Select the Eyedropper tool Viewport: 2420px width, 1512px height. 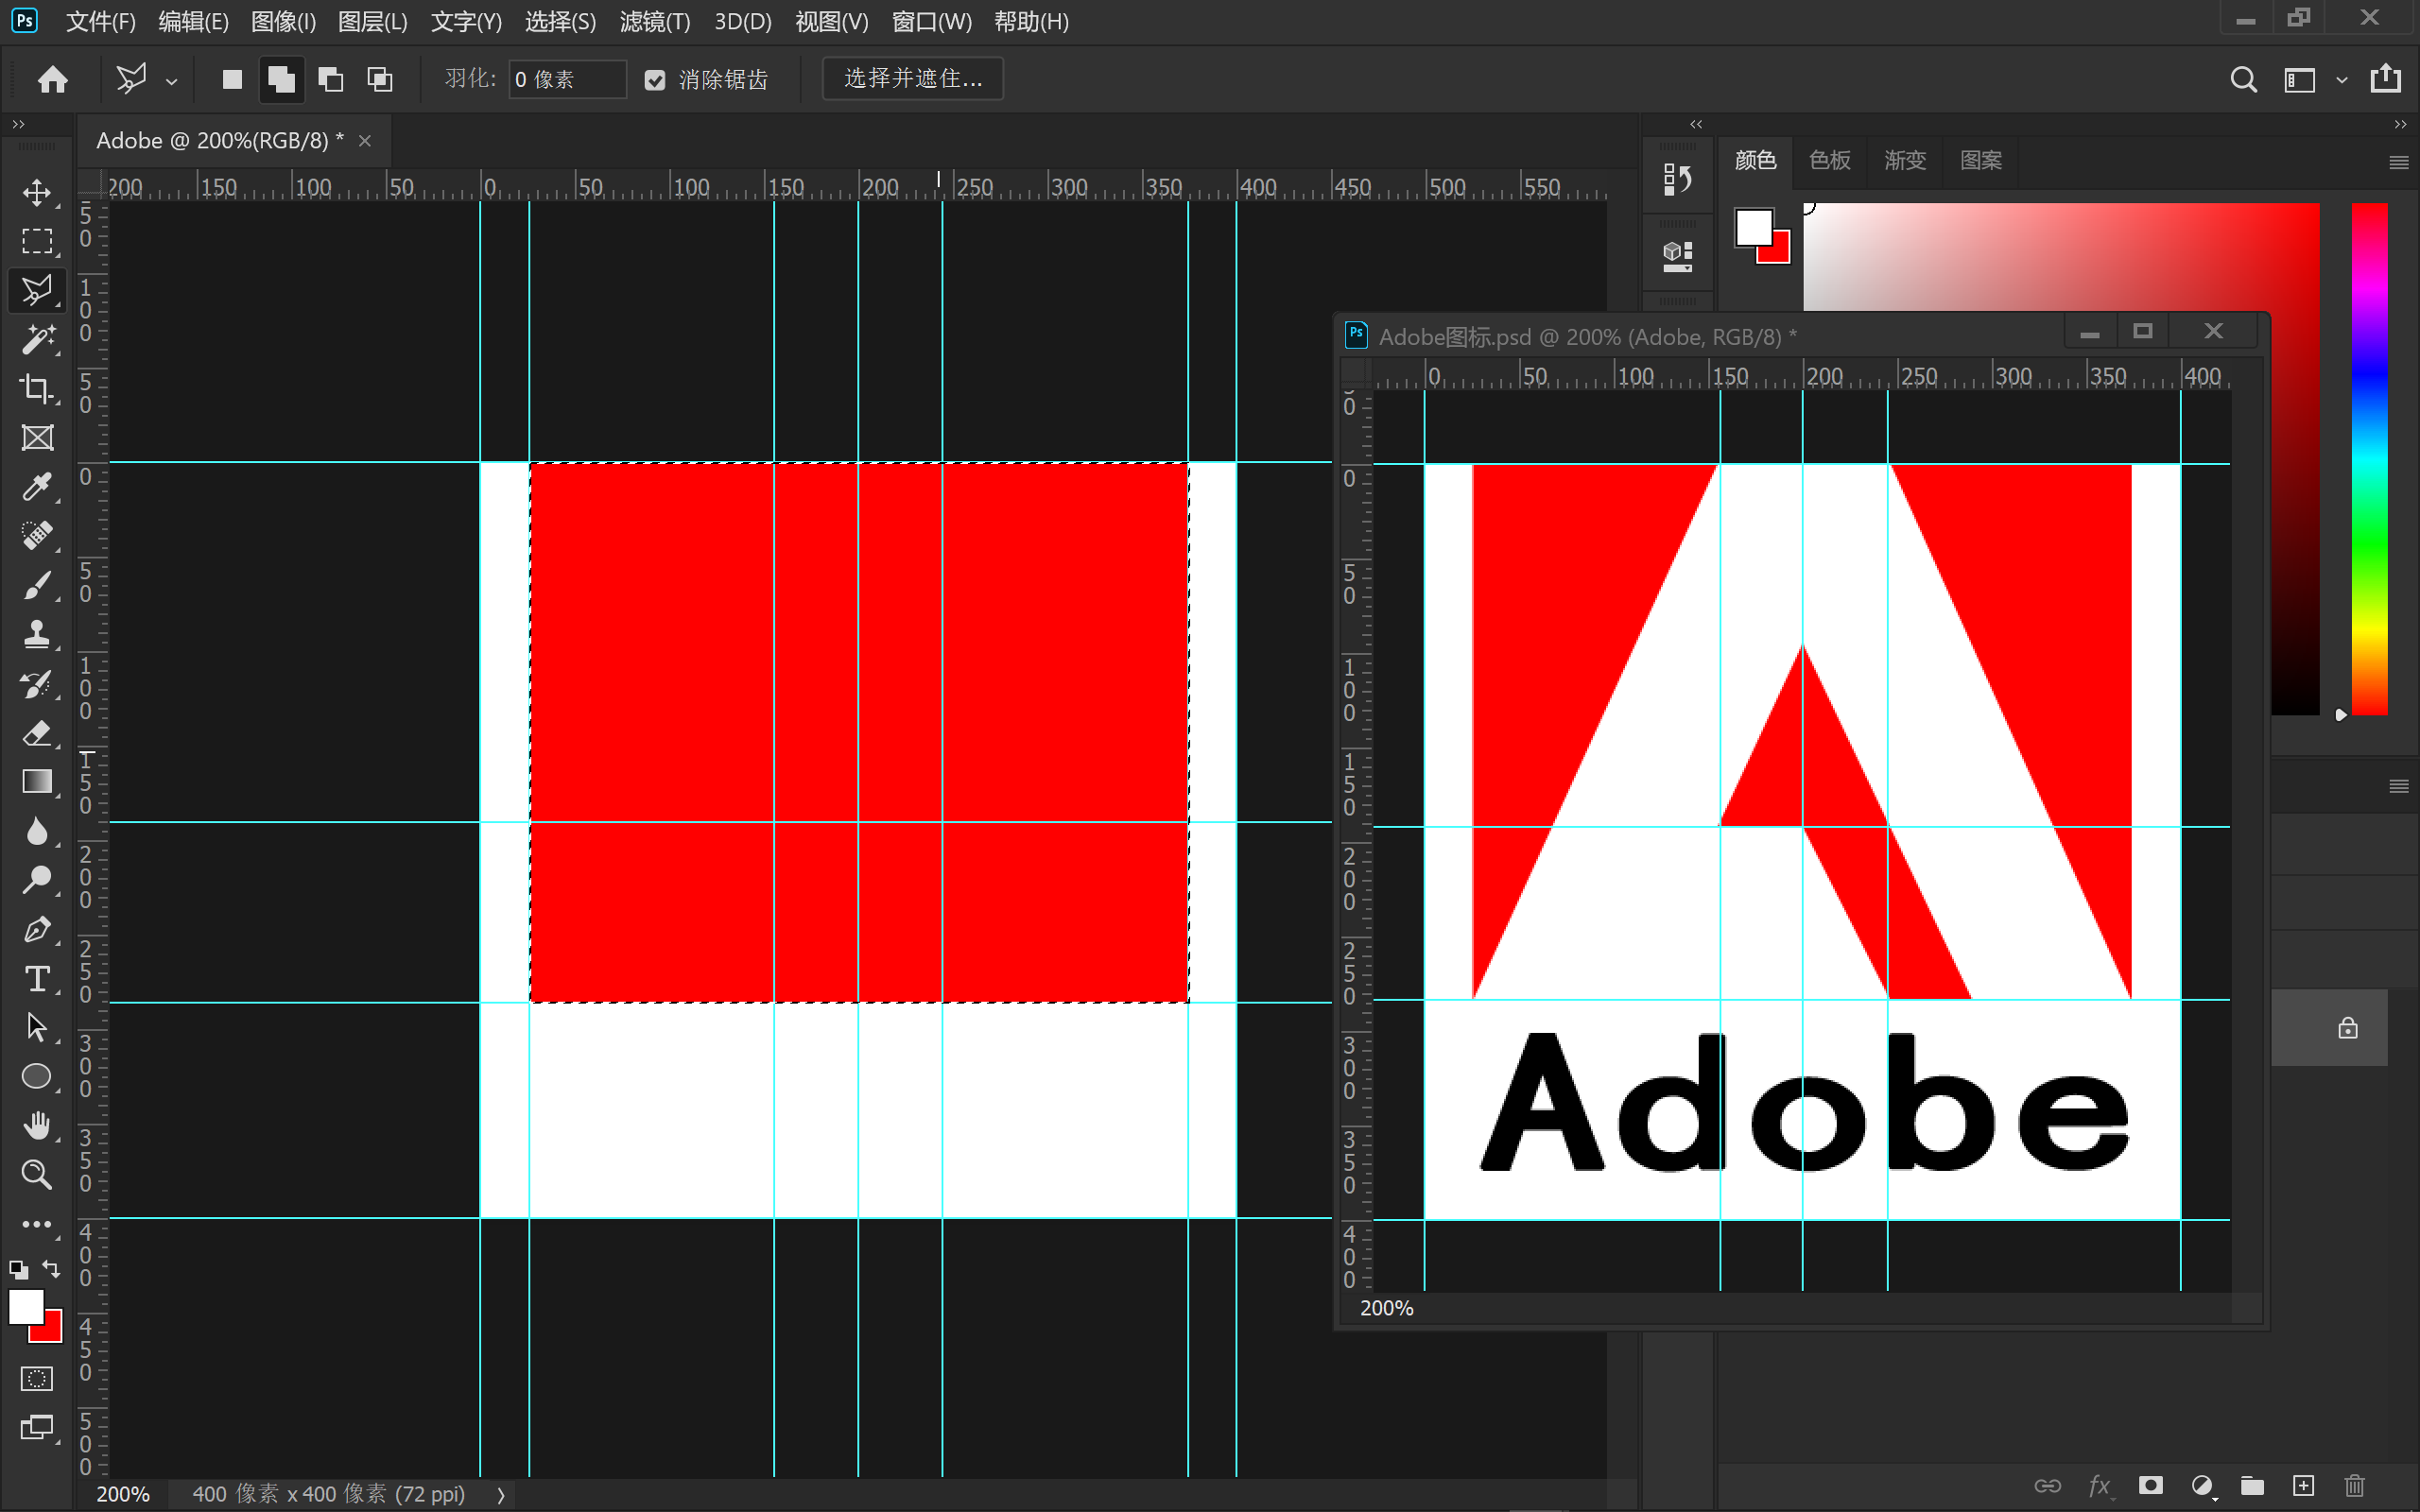coord(37,486)
